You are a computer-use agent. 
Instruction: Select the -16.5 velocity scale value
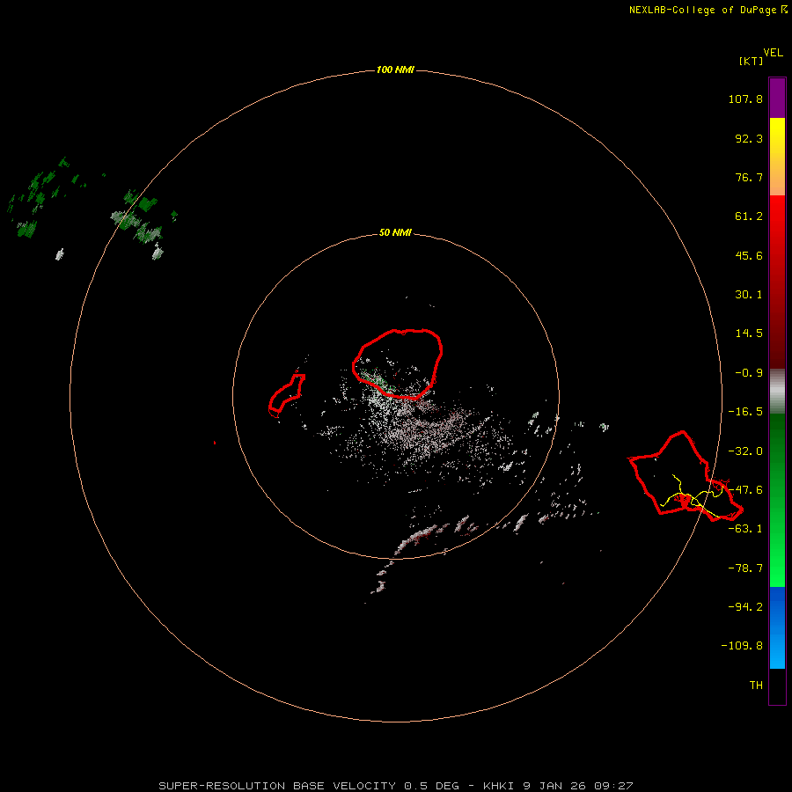745,412
